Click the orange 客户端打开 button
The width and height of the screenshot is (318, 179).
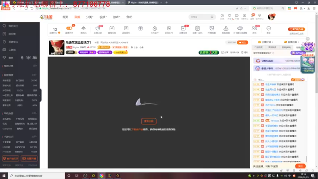[11, 158]
